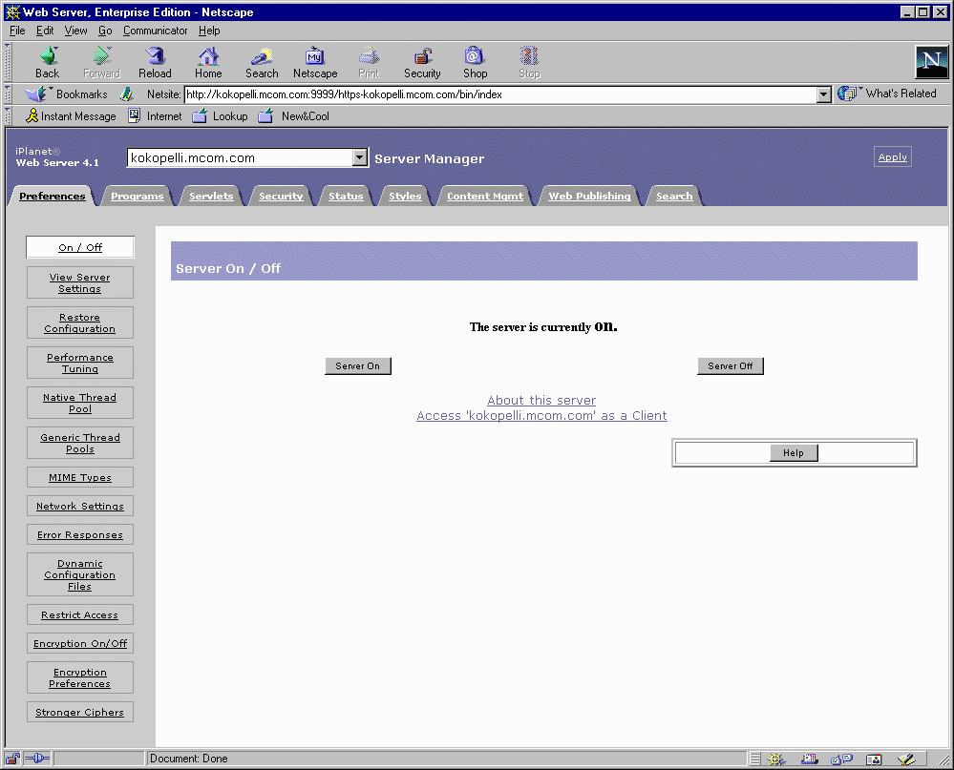Screen dimensions: 954x770
Task: Click inside the Netsite URL field
Action: 500,94
